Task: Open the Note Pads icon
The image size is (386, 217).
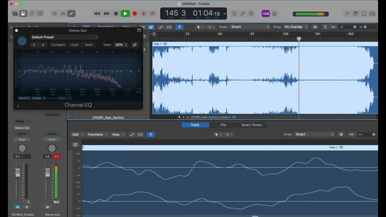Action: (356, 14)
